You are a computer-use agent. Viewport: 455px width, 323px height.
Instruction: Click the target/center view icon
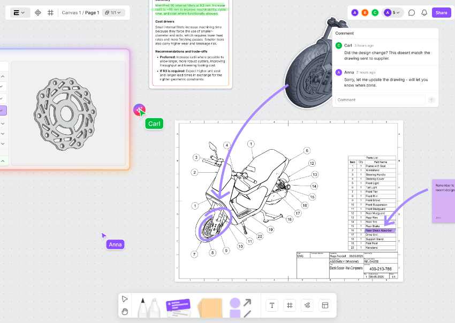pos(38,12)
